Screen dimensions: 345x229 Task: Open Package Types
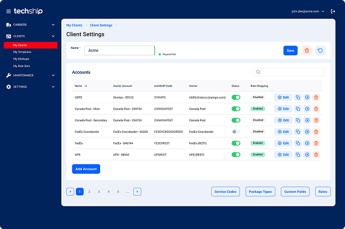260,192
